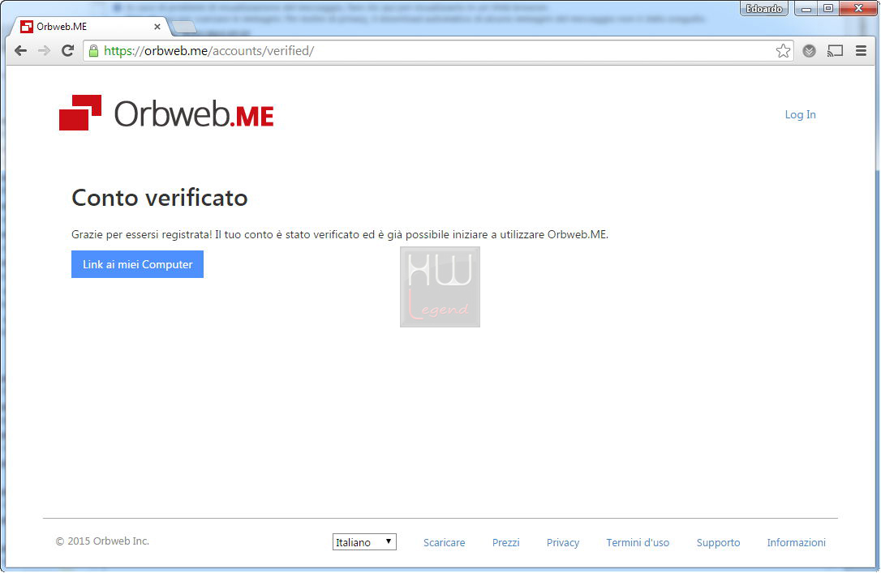Maximize the browser window
Screen dimensions: 881x573
[828, 8]
